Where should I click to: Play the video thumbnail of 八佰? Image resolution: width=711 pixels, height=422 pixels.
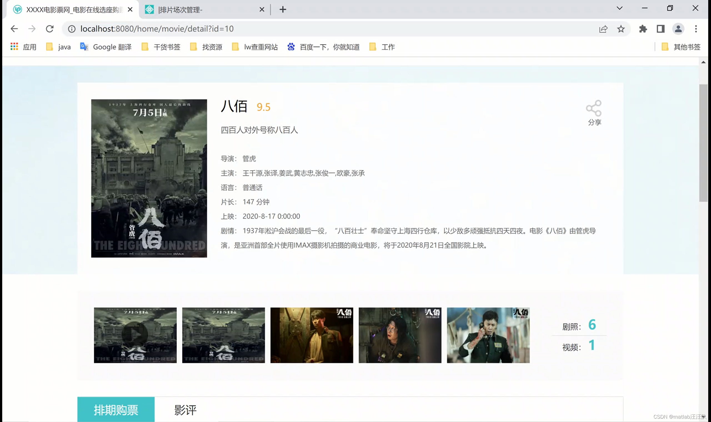pyautogui.click(x=135, y=335)
